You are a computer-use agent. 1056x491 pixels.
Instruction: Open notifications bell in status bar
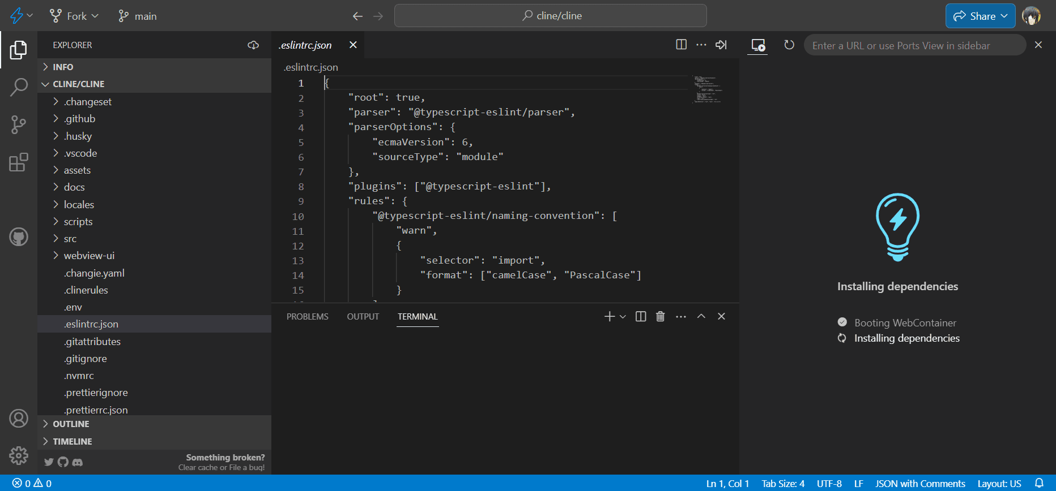tap(1039, 483)
